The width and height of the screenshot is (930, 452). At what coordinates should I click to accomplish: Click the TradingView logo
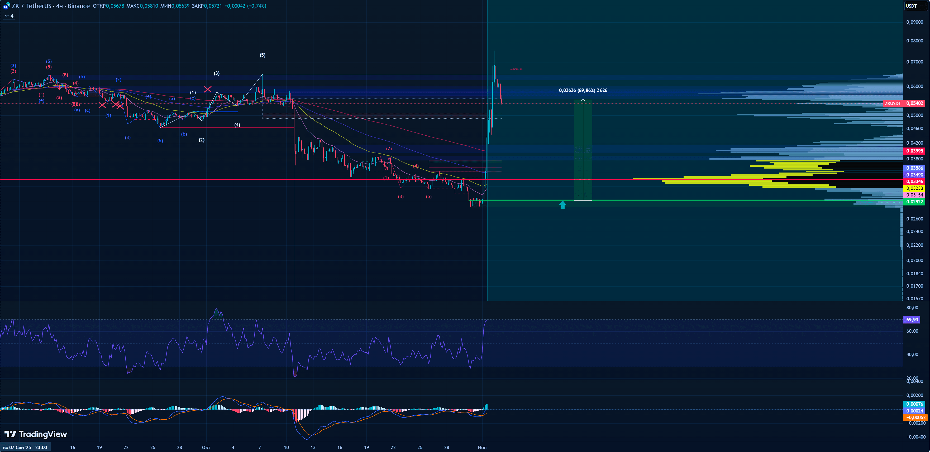point(36,434)
